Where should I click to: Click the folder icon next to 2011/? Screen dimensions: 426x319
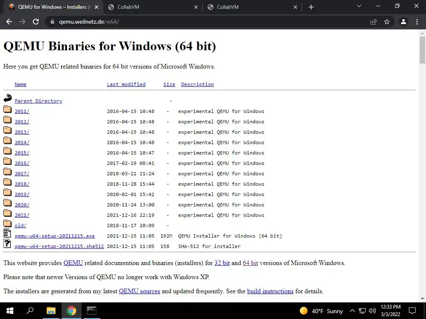point(7,109)
